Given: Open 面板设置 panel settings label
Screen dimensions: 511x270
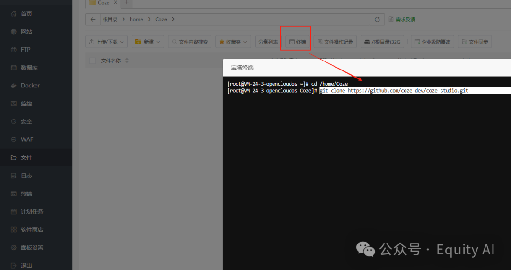Looking at the screenshot, I should [32, 247].
